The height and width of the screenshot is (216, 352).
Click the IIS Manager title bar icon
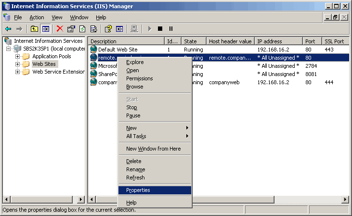click(7, 6)
